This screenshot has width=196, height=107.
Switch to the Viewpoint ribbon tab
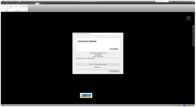(x=8, y=4)
